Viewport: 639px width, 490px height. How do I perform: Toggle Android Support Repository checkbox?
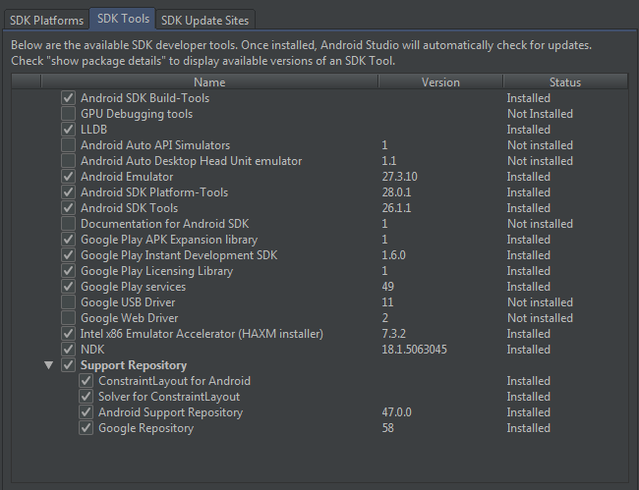coord(86,412)
